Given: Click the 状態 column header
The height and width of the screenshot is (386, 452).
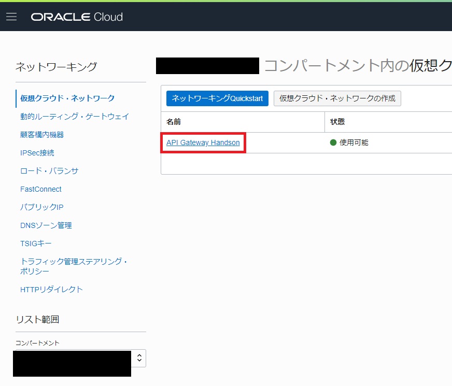Looking at the screenshot, I should click(337, 122).
